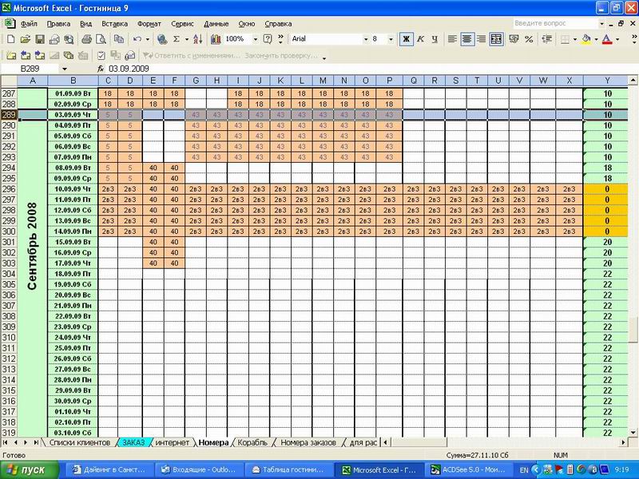Click the Fill Color paint bucket swatch
This screenshot has height=479, width=639.
tap(585, 38)
